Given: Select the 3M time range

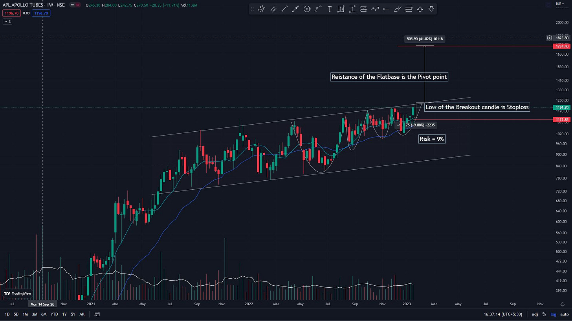Looking at the screenshot, I should (x=35, y=314).
